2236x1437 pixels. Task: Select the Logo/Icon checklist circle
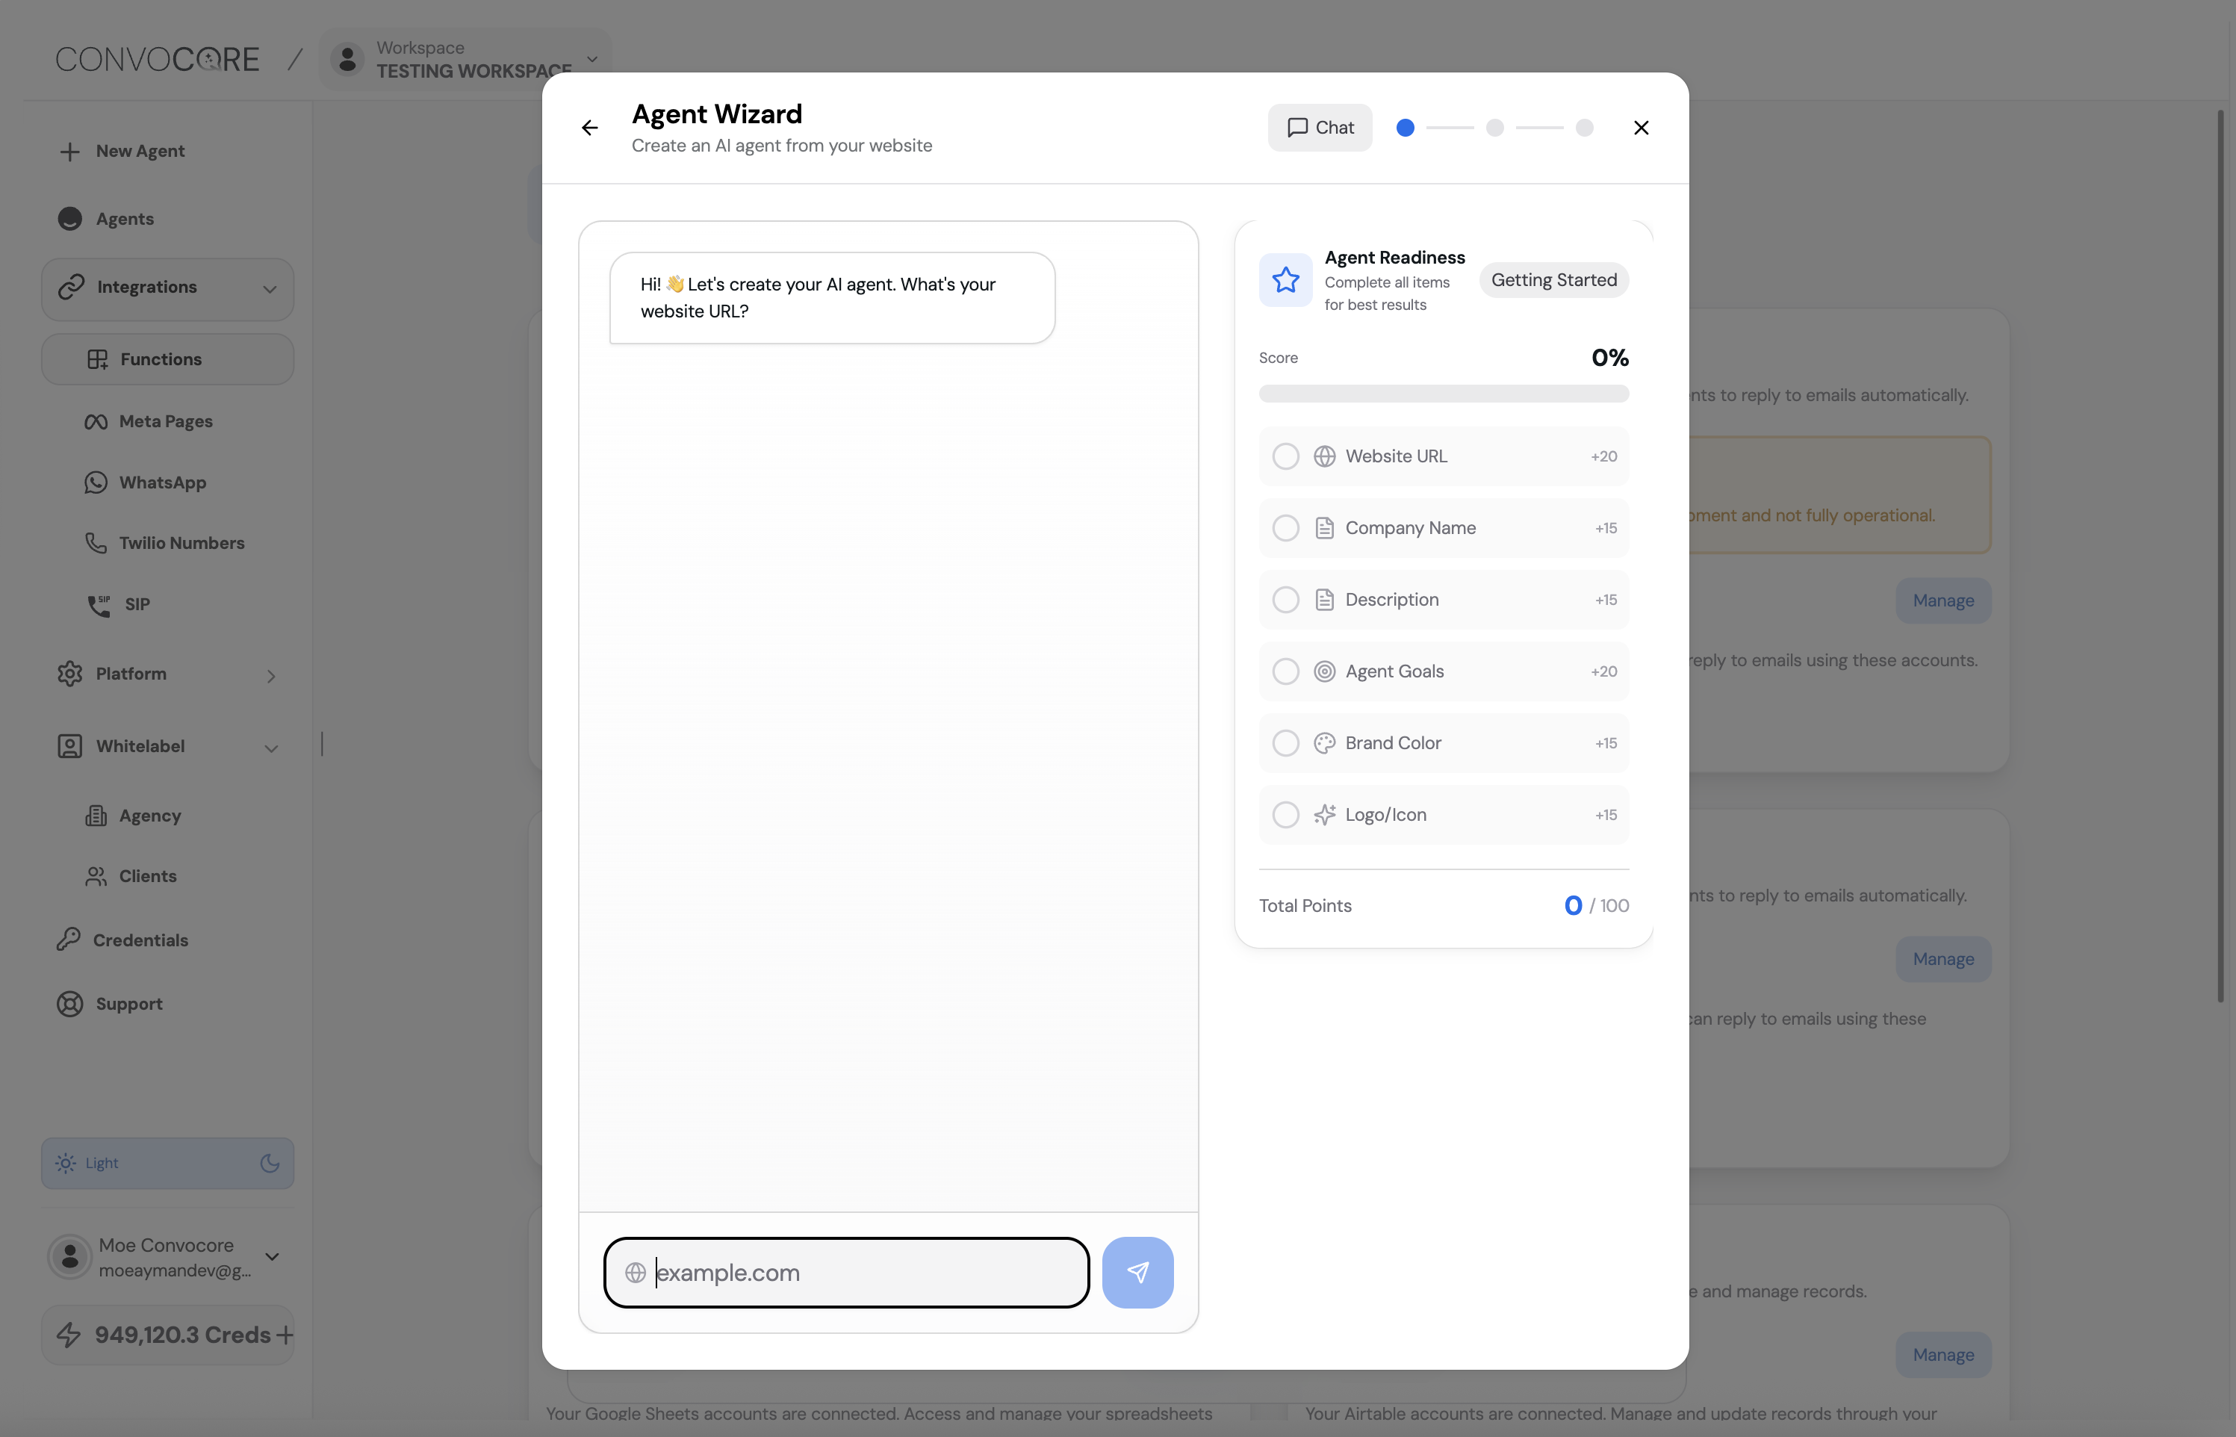(1285, 815)
